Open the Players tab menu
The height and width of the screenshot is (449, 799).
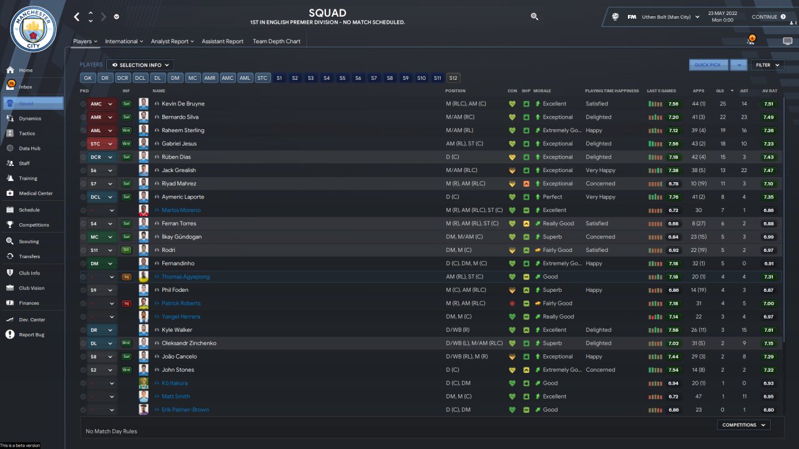click(86, 42)
